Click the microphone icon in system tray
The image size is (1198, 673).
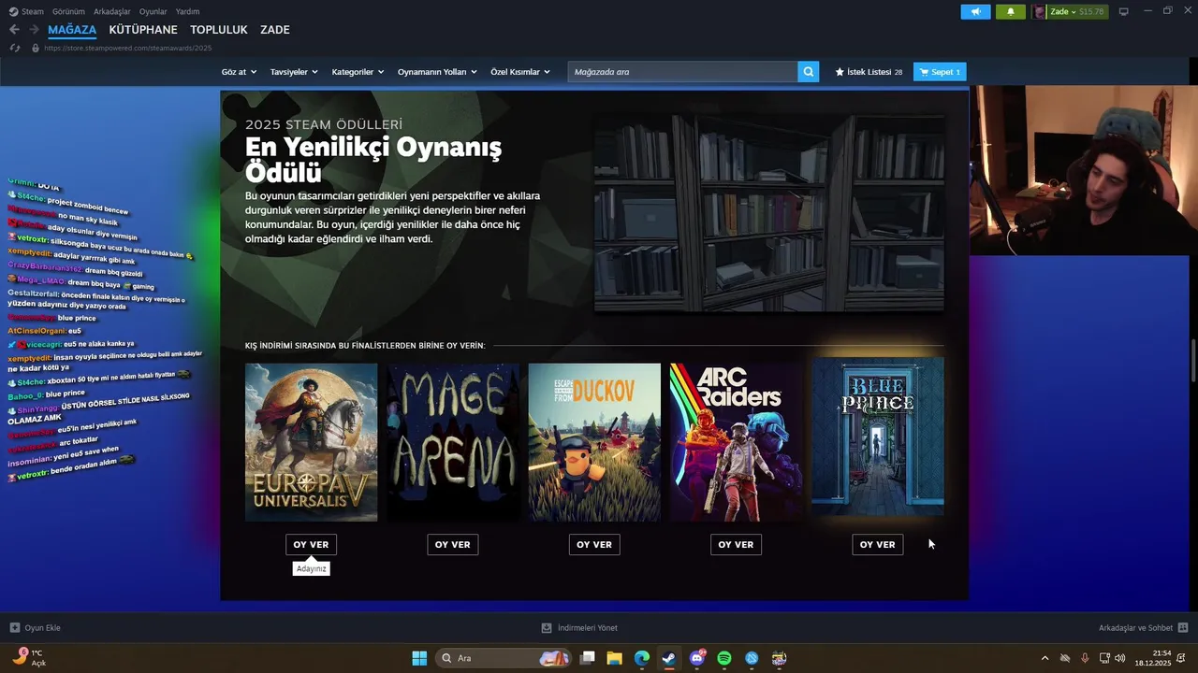pyautogui.click(x=1085, y=658)
